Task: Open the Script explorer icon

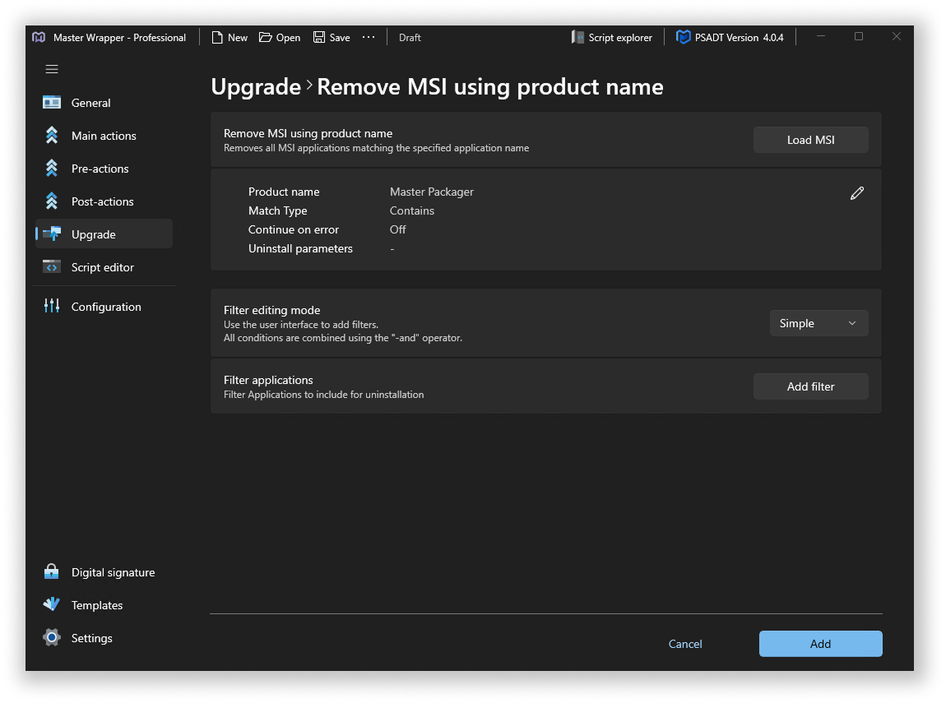Action: (x=578, y=38)
